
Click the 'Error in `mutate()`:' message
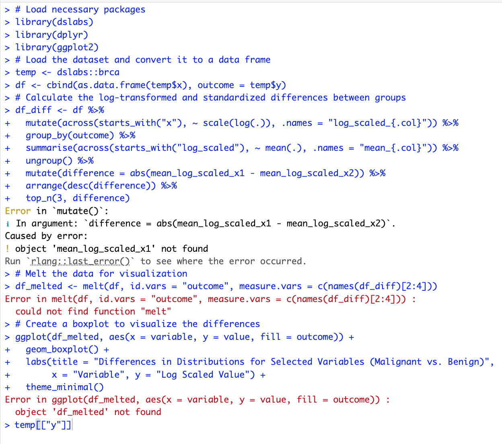point(57,211)
